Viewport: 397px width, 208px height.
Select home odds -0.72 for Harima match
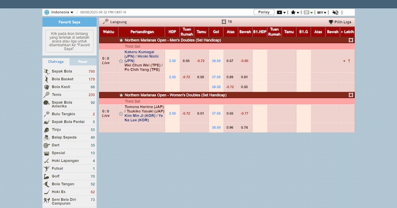(186, 113)
